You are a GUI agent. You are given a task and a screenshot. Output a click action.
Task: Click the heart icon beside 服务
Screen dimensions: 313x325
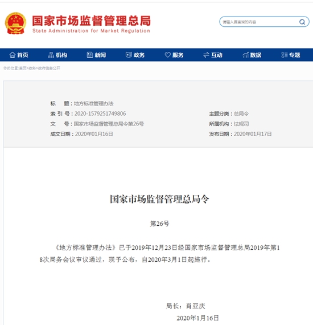click(x=167, y=55)
